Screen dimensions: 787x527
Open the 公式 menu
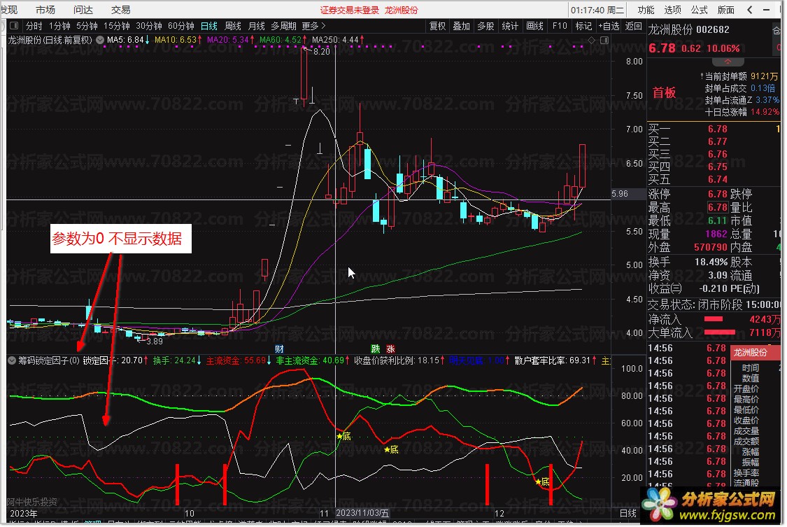pos(699,10)
